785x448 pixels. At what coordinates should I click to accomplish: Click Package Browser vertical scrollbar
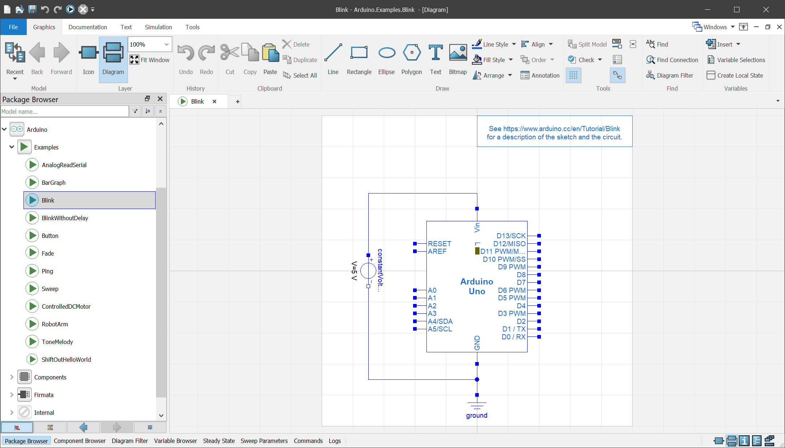tap(161, 289)
